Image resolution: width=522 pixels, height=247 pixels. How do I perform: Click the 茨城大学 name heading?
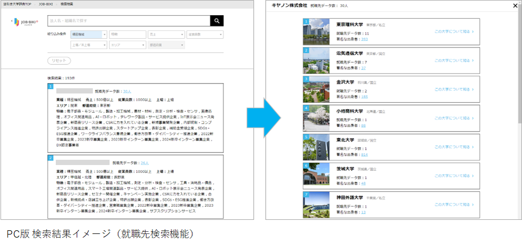(x=345, y=169)
